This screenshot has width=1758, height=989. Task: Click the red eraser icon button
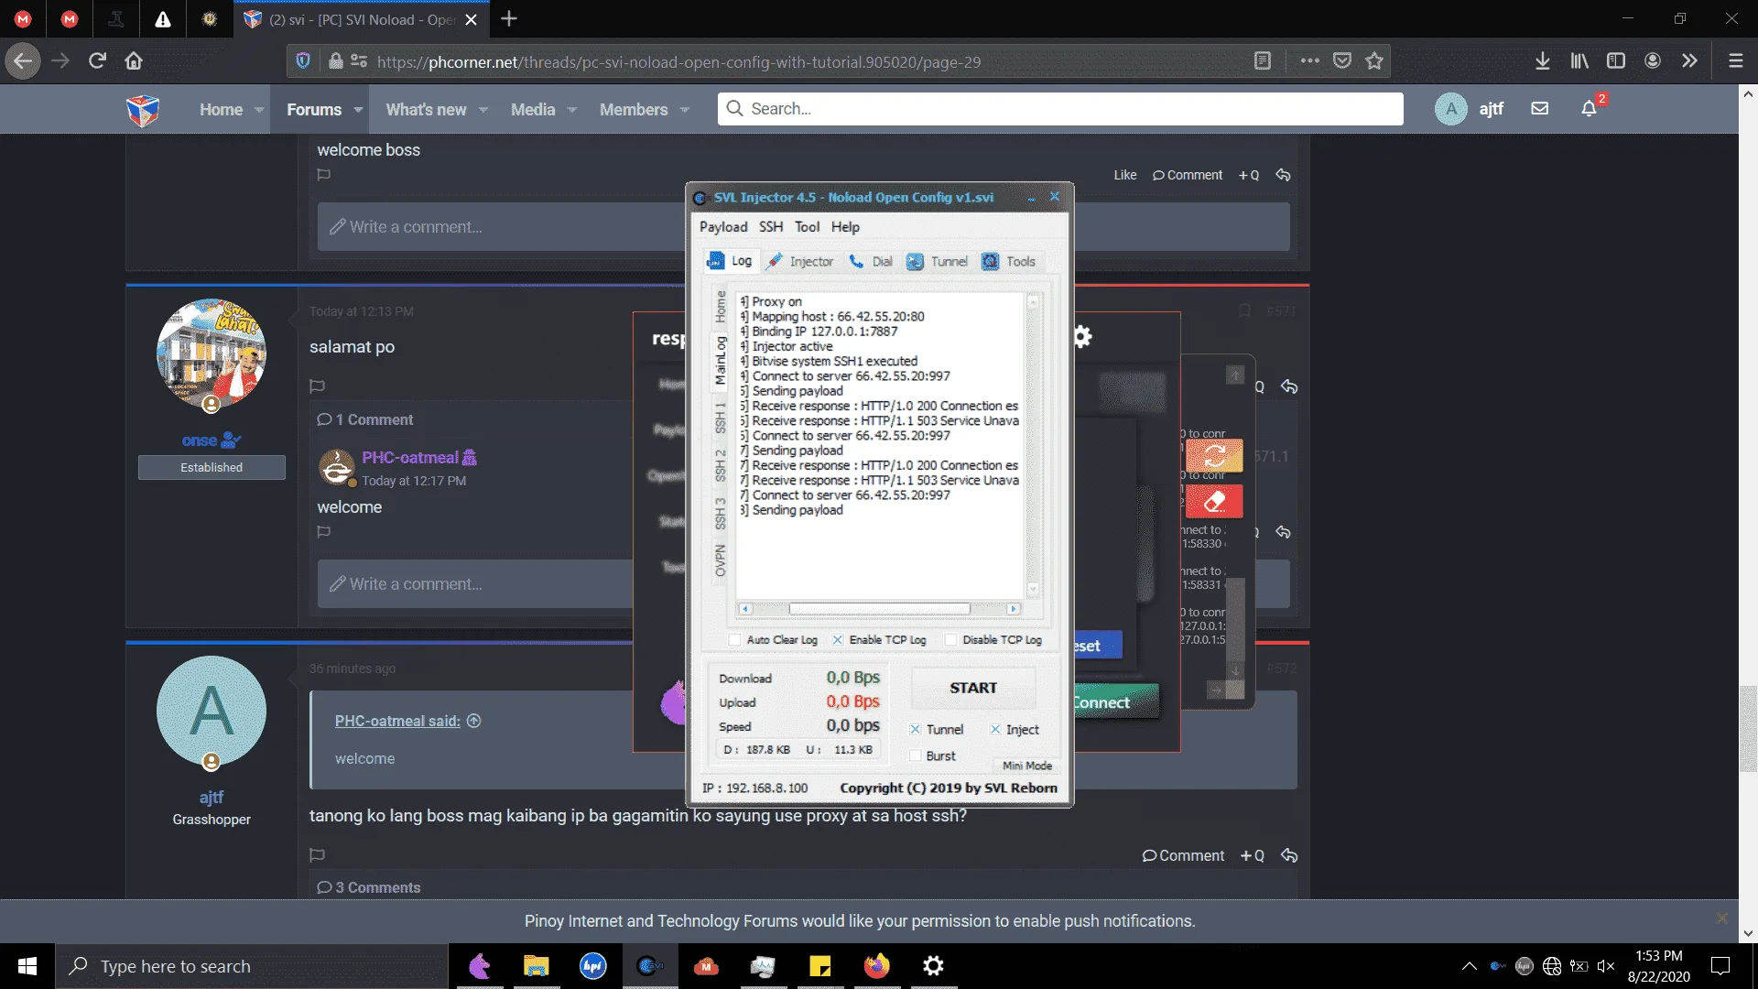tap(1214, 502)
